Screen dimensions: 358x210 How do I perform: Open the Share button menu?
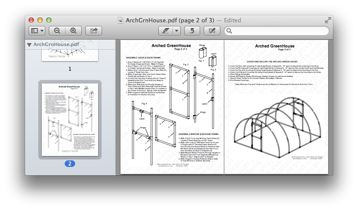[94, 31]
